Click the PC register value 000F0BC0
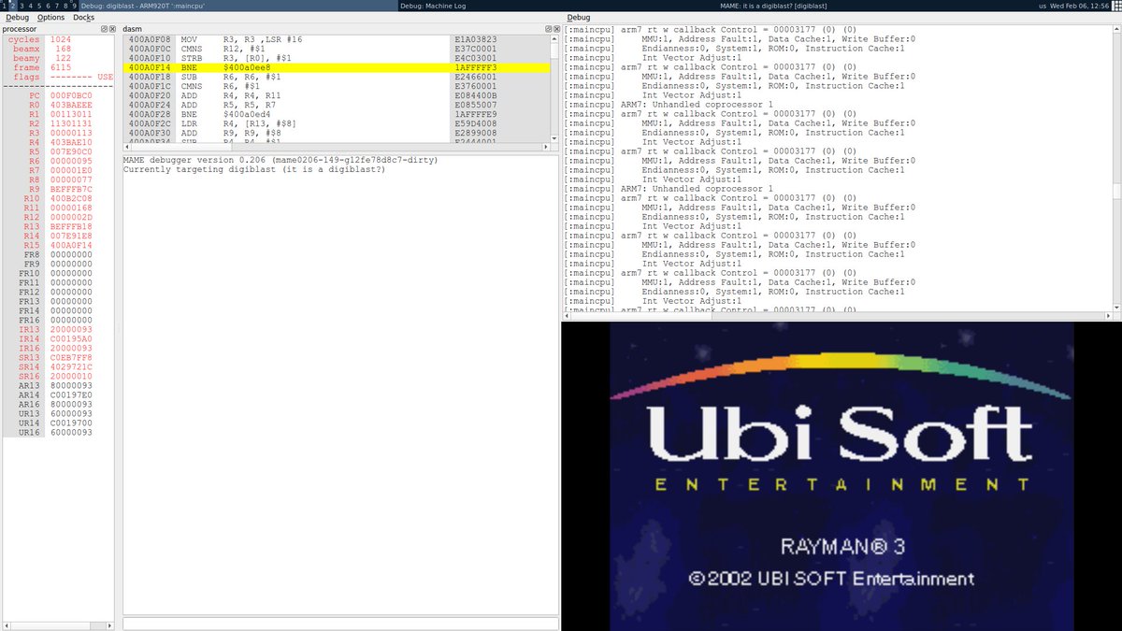The width and height of the screenshot is (1122, 631). point(71,96)
